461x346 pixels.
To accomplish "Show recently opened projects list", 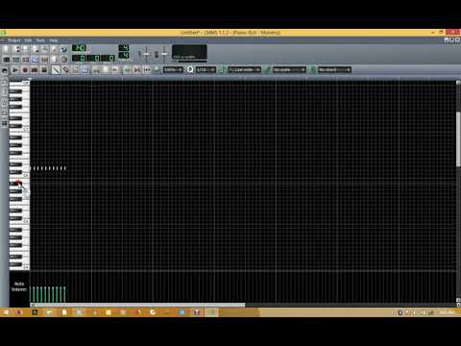I will 36,49.
